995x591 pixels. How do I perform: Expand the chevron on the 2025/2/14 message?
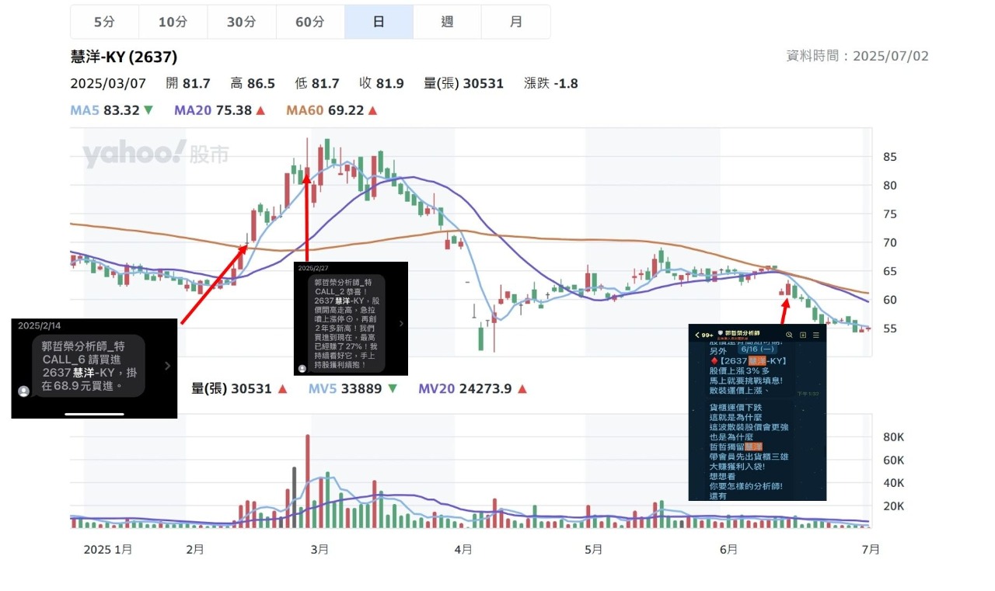167,365
